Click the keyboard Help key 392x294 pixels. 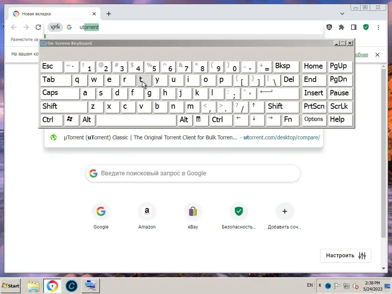click(x=340, y=120)
